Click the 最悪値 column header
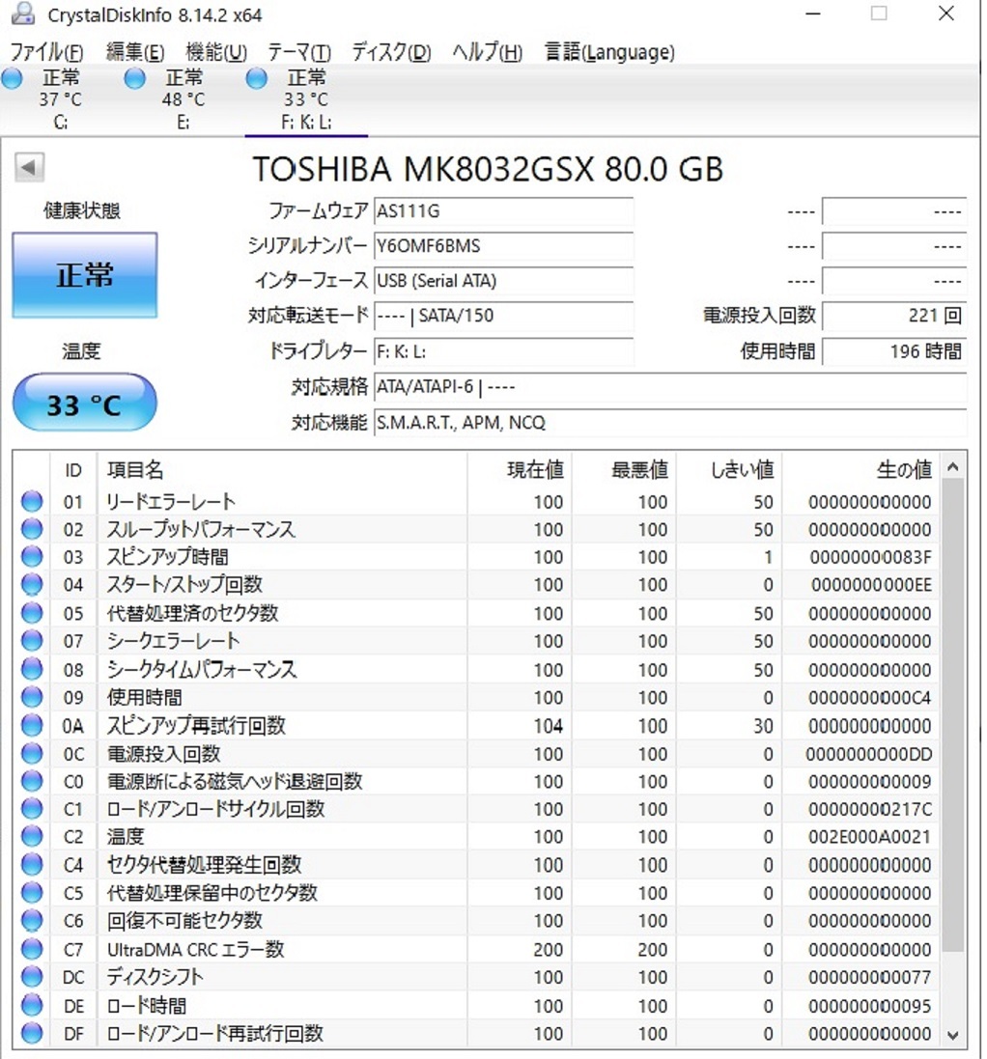The height and width of the screenshot is (1059, 987). pyautogui.click(x=624, y=469)
